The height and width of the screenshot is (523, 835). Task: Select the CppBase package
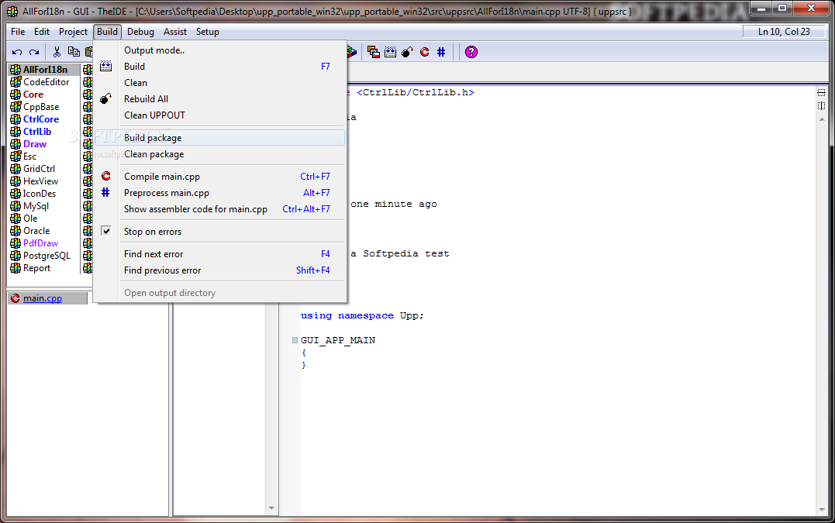click(x=44, y=107)
